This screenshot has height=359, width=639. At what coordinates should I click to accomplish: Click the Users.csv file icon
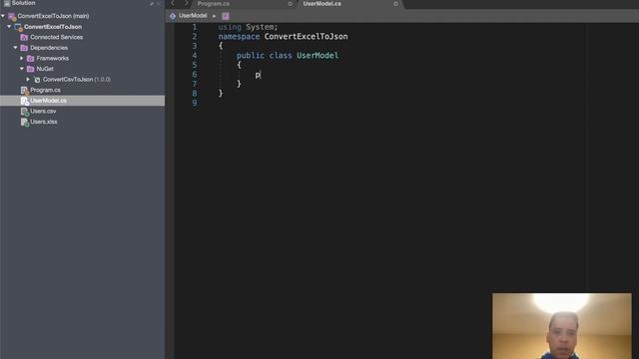24,112
